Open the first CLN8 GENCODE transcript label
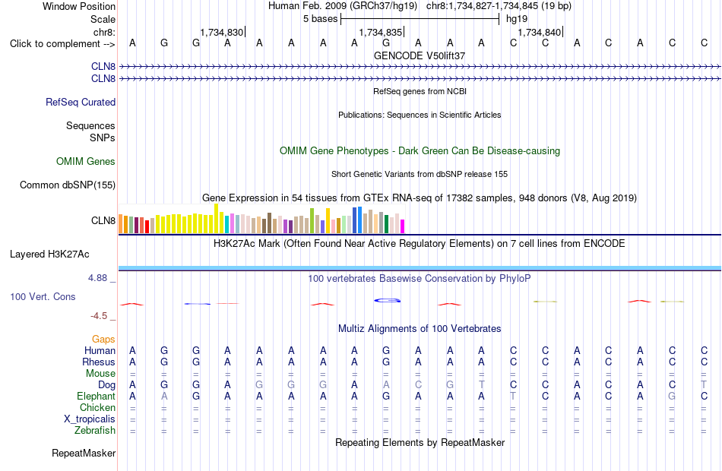Screen dimensions: 722x471 (x=103, y=66)
